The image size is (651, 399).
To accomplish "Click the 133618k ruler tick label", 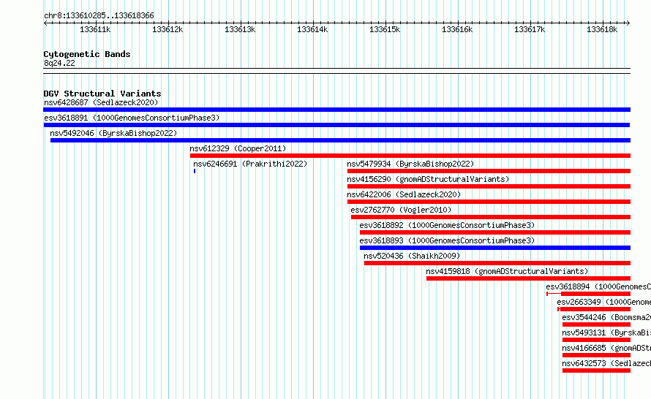I will 602,29.
